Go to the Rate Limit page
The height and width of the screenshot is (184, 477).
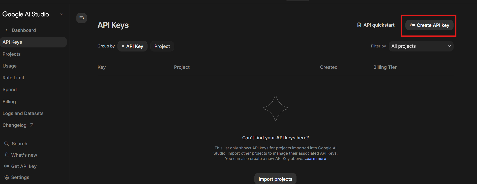click(13, 78)
